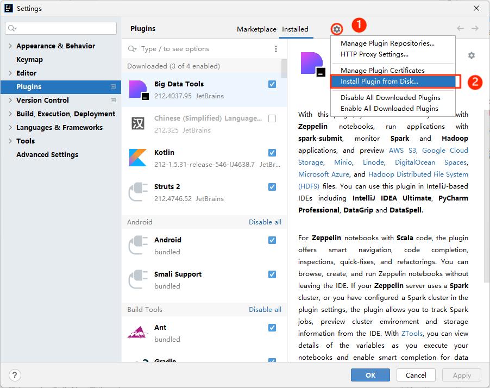Viewport: 490px width, 388px height.
Task: Choose HTTP Proxy Settings menu item
Action: (x=393, y=54)
